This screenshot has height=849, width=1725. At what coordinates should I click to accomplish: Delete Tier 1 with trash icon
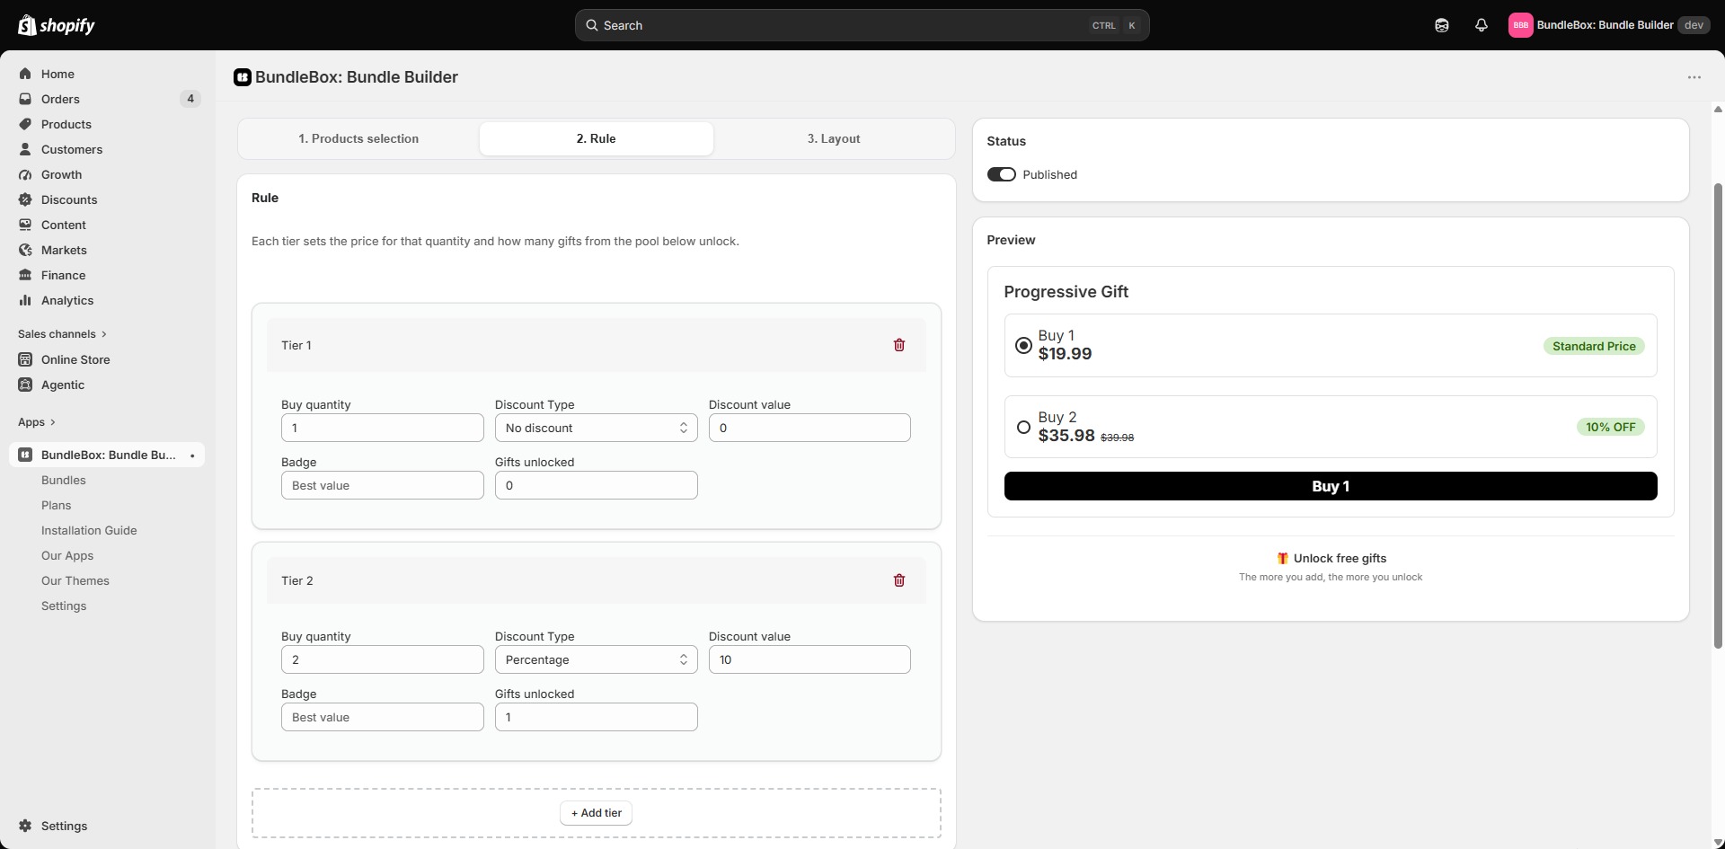click(898, 345)
